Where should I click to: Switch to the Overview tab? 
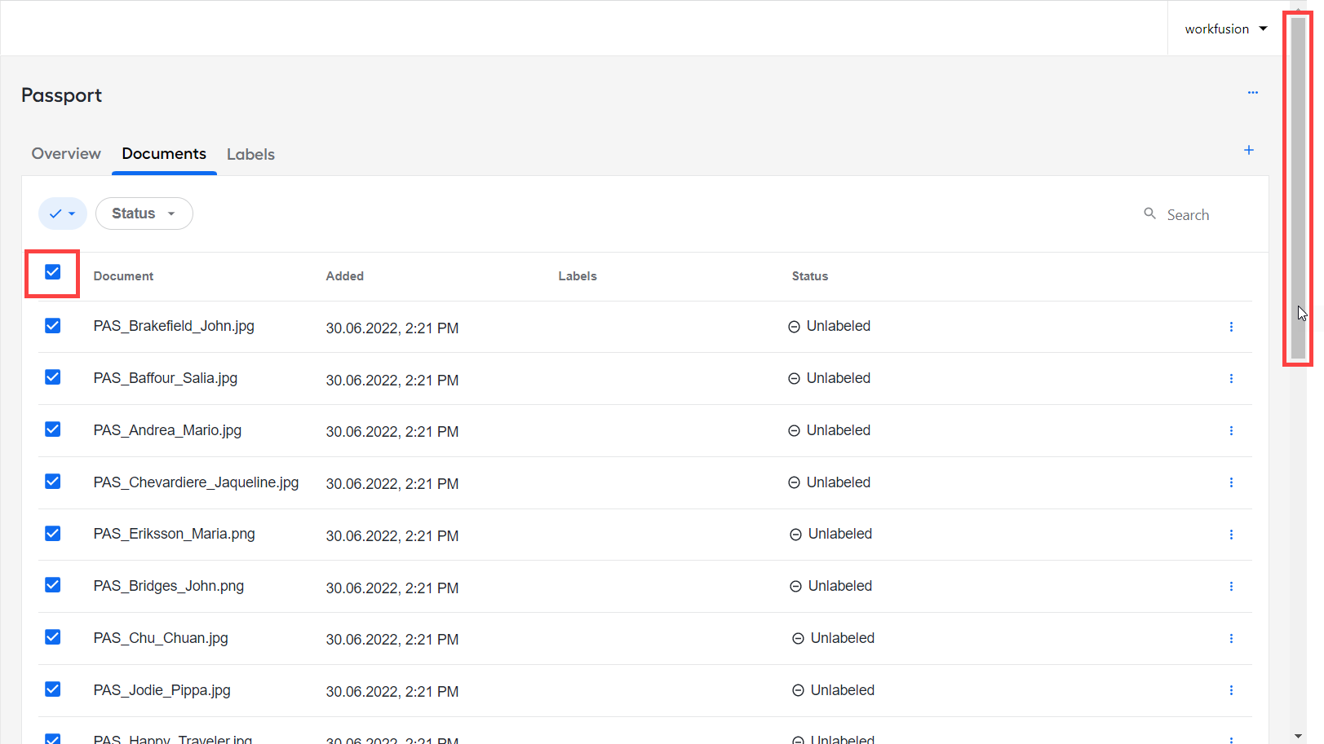coord(66,154)
